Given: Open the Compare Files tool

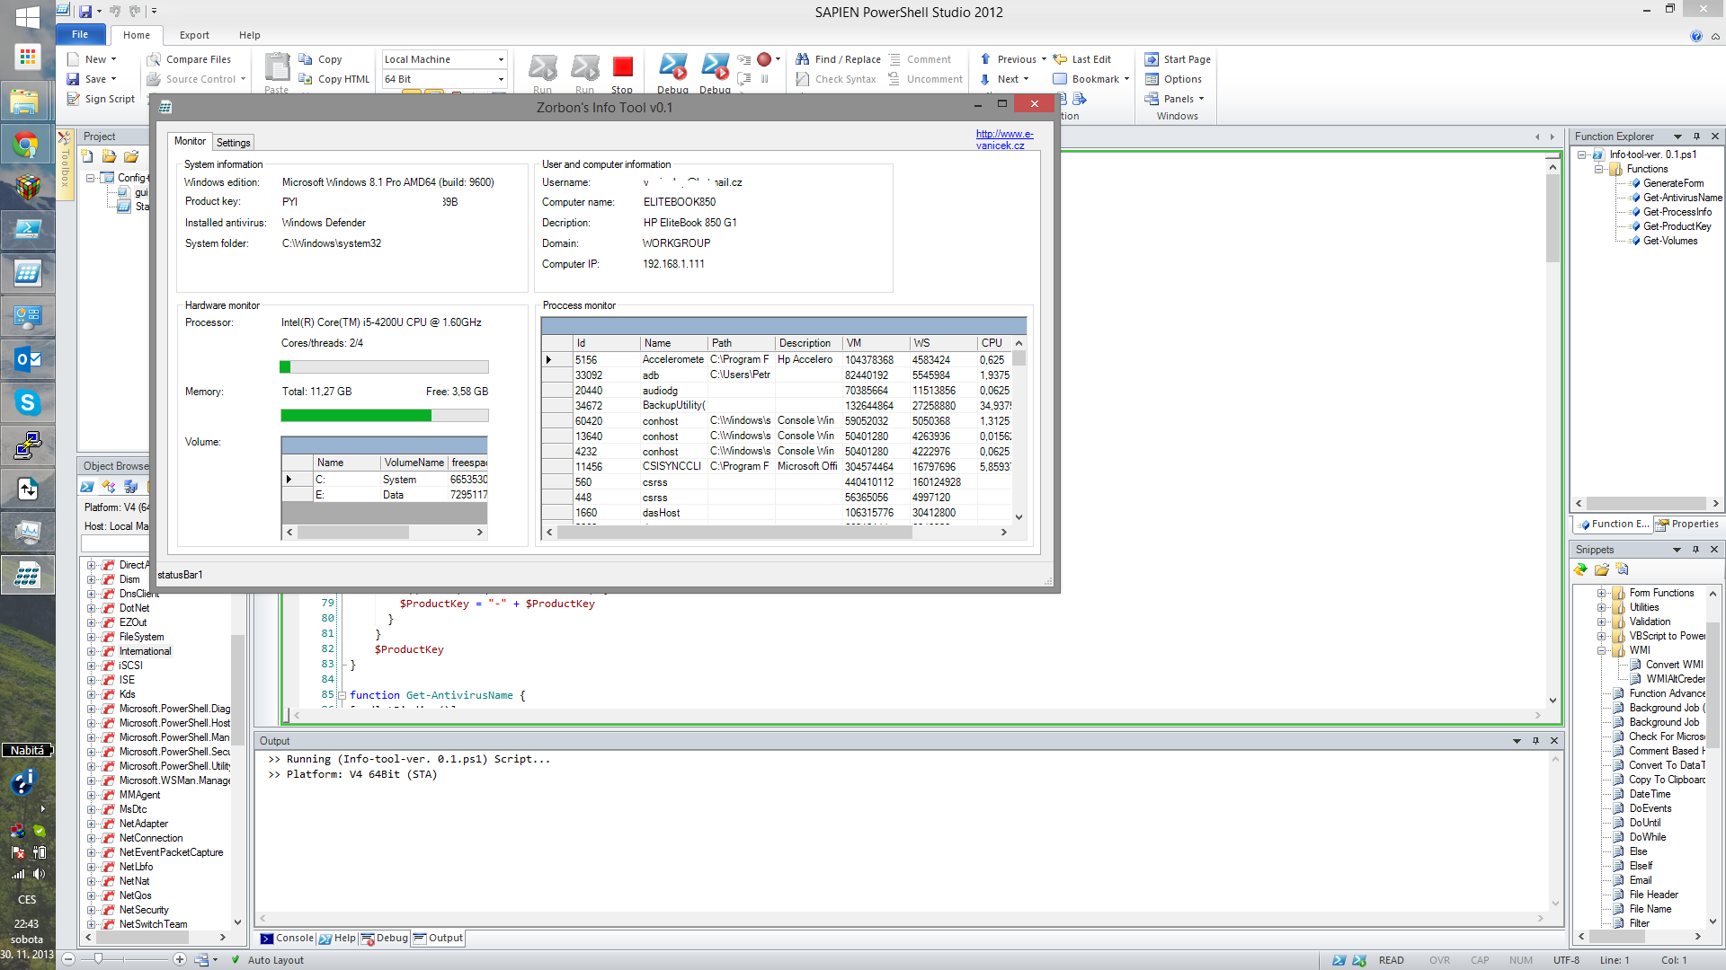Looking at the screenshot, I should [189, 59].
